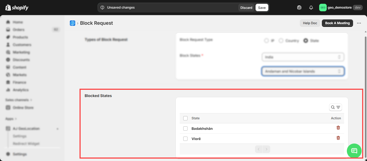Check the Badakhshān row checkbox
This screenshot has width=367, height=161.
[185, 128]
